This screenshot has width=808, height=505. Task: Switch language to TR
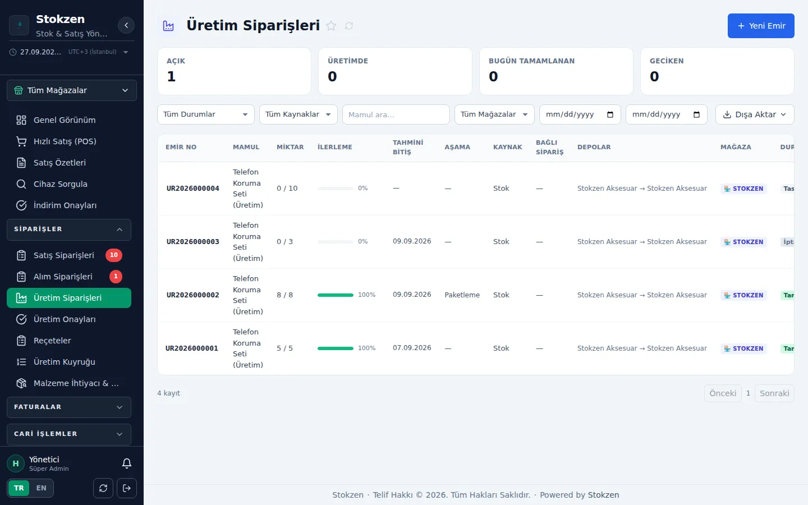[x=19, y=488]
